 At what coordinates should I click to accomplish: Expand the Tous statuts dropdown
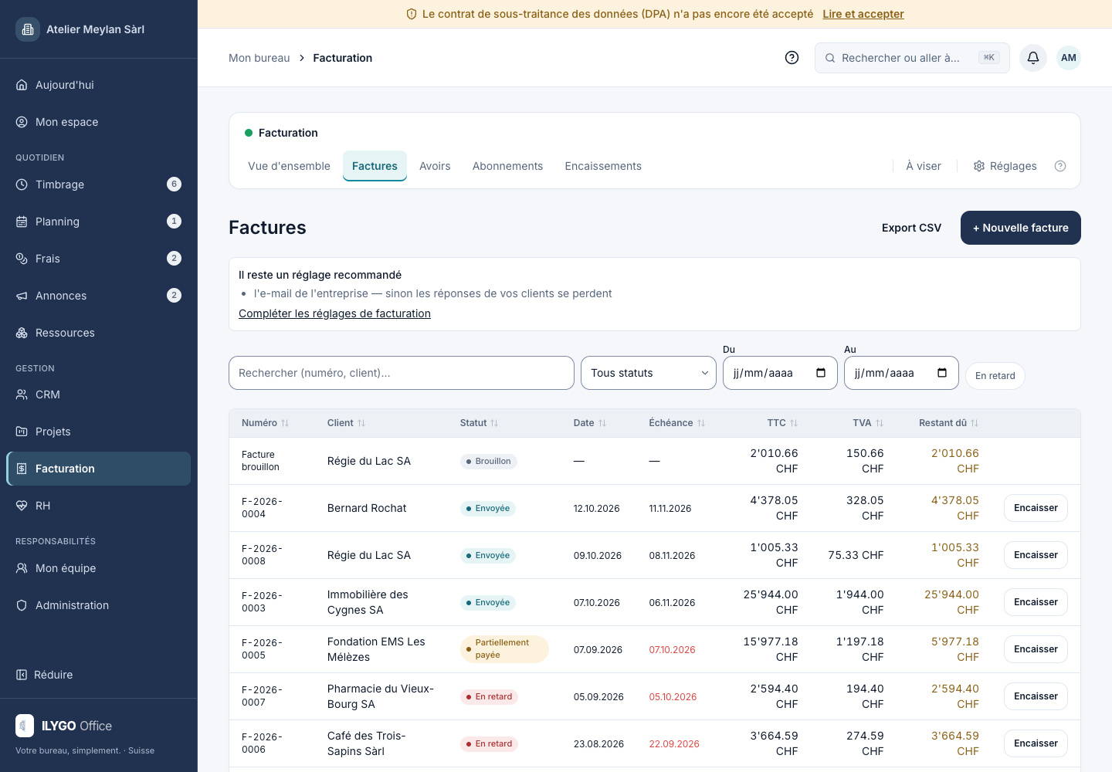coord(649,373)
